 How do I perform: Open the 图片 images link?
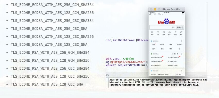[x=154, y=49]
